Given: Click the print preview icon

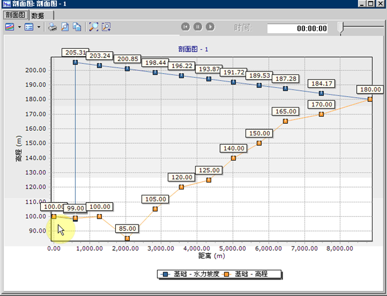Looking at the screenshot, I should 65,27.
